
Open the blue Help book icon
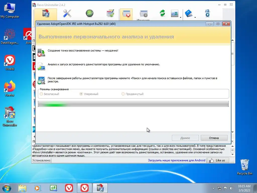tap(189, 13)
